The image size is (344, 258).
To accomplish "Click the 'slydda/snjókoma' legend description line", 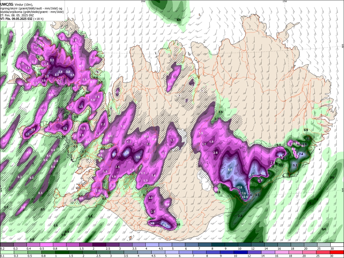I will (x=32, y=12).
